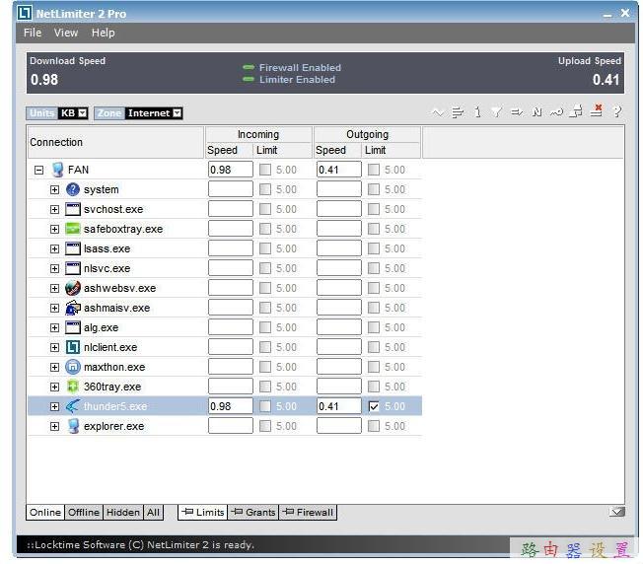Click the traffic chart icon in toolbar
This screenshot has height=564, width=643.
coord(438,112)
